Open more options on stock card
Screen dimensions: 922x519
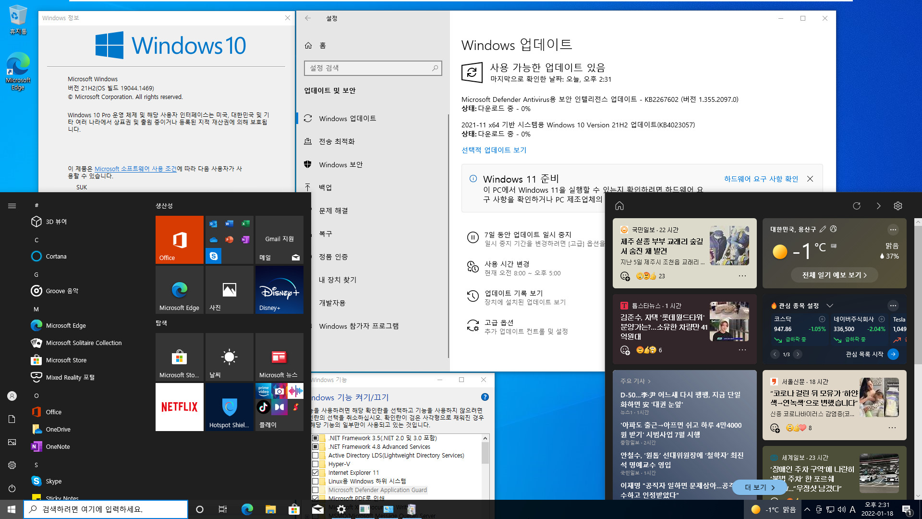(893, 306)
